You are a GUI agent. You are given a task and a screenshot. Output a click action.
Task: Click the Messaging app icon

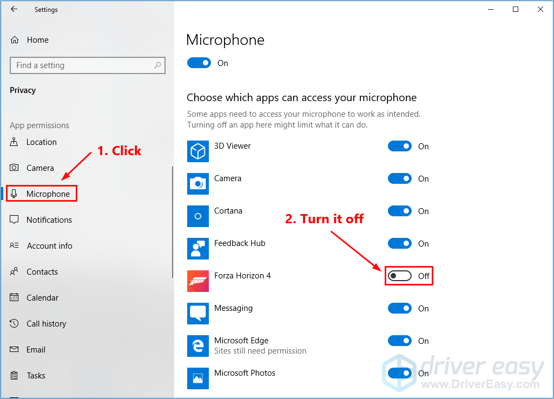click(198, 314)
